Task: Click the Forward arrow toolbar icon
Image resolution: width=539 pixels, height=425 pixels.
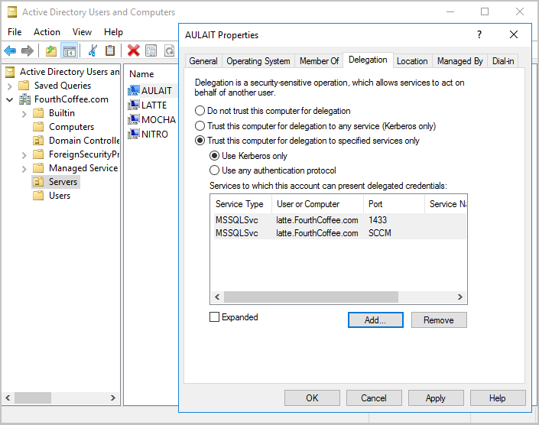Action: [x=28, y=51]
